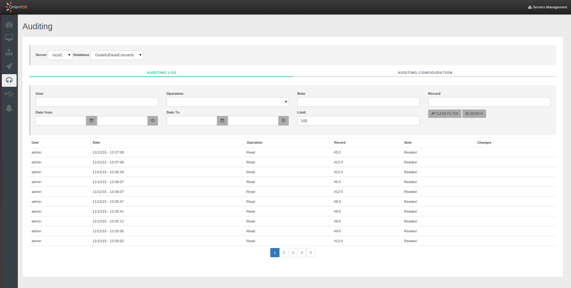
Task: Click admin in the 13:35:41 row
Action: click(x=36, y=211)
